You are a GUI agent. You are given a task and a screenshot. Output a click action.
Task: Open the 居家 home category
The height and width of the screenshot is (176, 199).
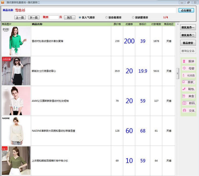188,82
